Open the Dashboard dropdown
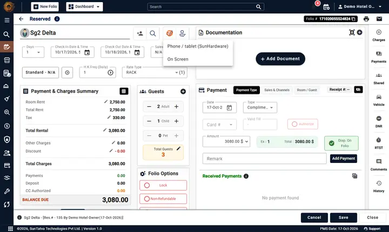 click(x=84, y=6)
